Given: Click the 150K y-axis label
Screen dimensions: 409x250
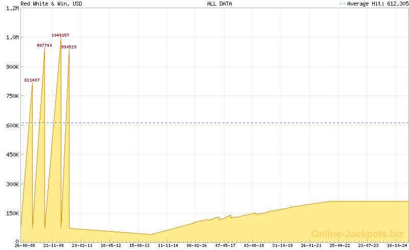Looking at the screenshot, I should coord(12,213).
